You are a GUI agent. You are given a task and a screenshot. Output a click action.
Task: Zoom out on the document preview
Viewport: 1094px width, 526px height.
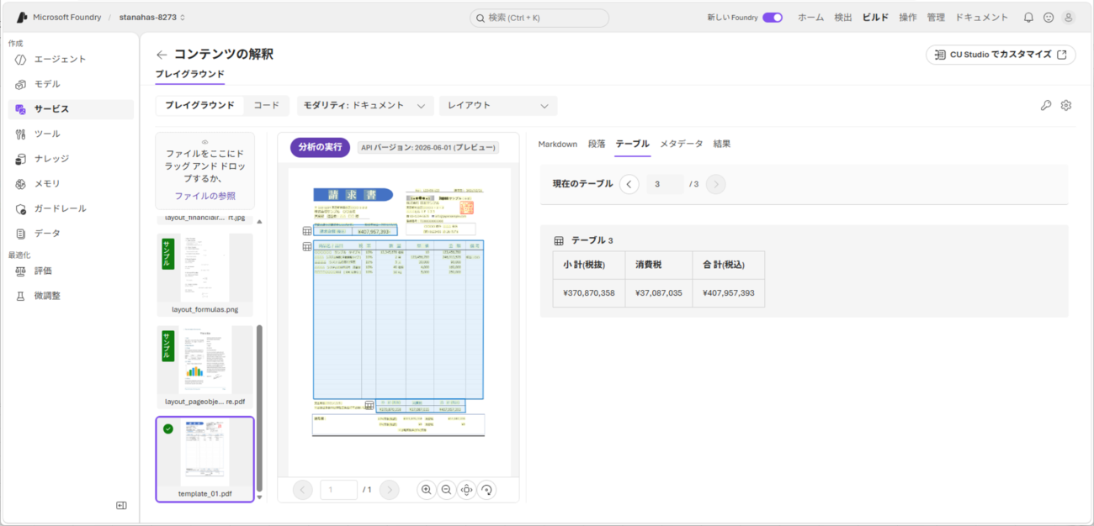(x=446, y=490)
